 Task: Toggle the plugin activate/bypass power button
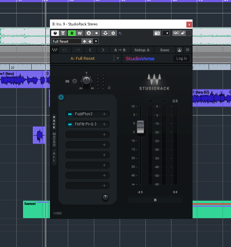(55, 33)
